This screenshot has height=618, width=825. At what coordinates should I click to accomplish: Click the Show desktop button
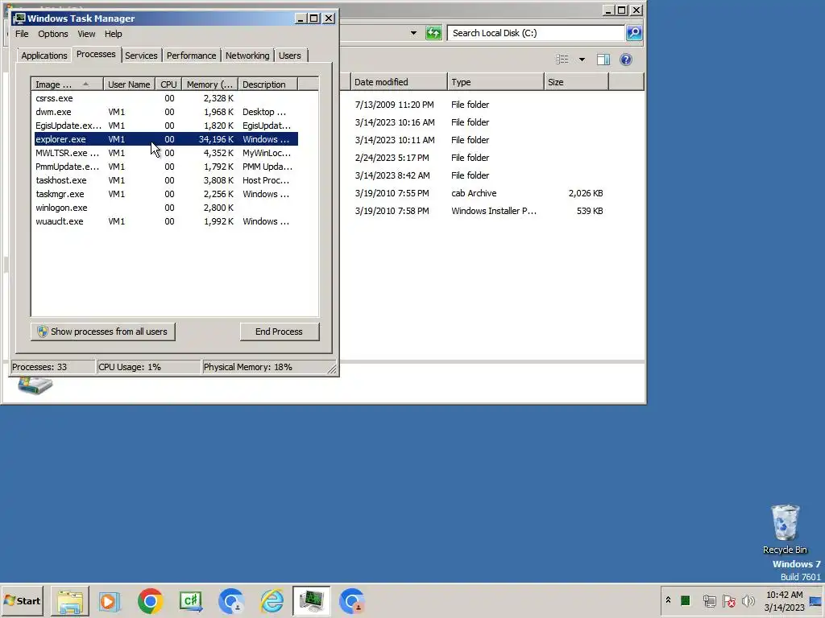tap(817, 600)
